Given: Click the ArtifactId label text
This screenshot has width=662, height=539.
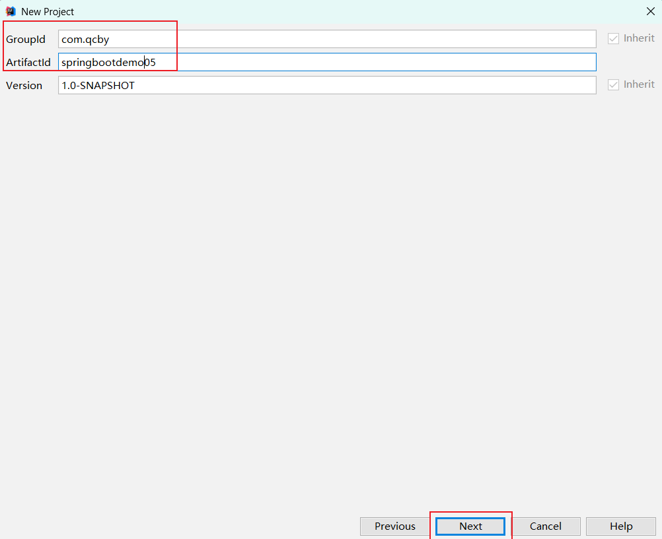Looking at the screenshot, I should 28,63.
